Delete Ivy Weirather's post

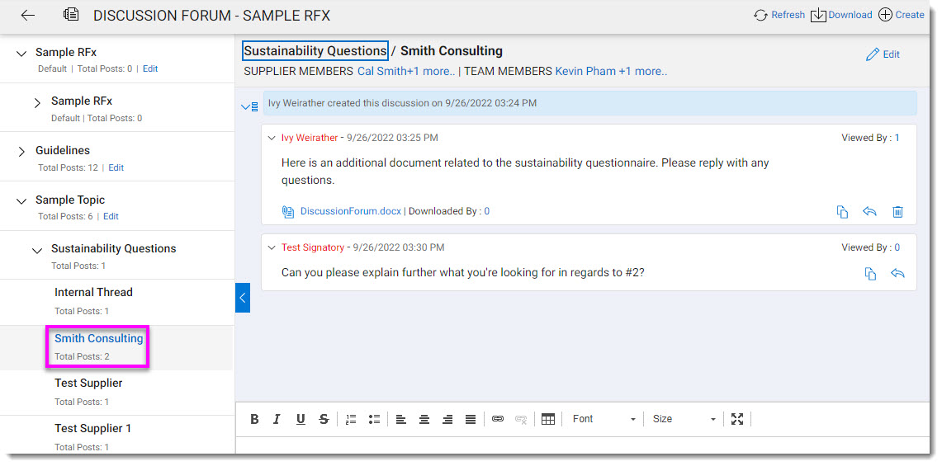coord(897,211)
